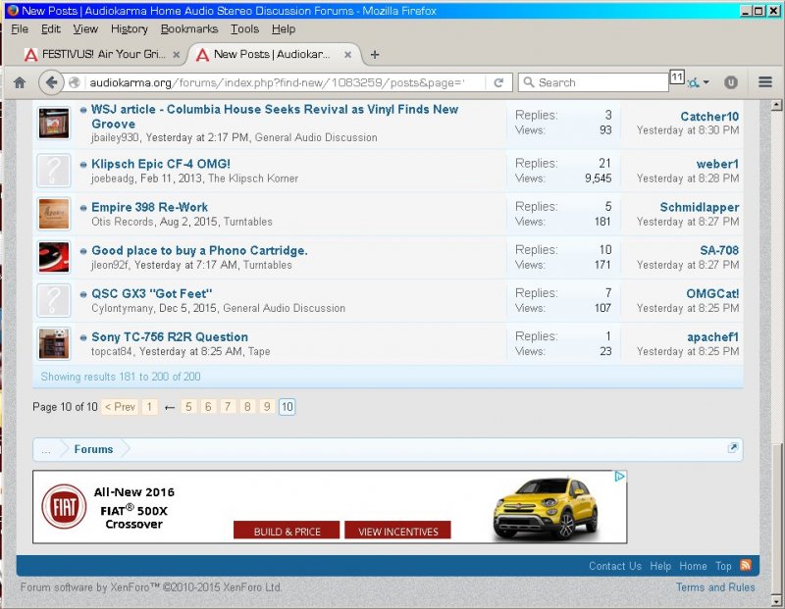
Task: Click topcat84's avatar thumbnail
Action: click(54, 344)
